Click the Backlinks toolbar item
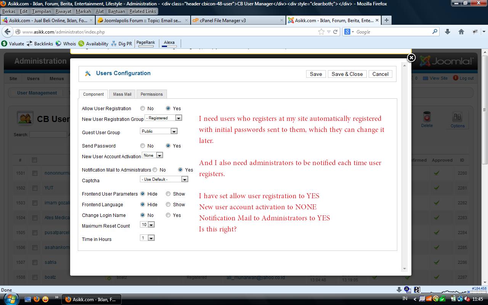 click(40, 43)
